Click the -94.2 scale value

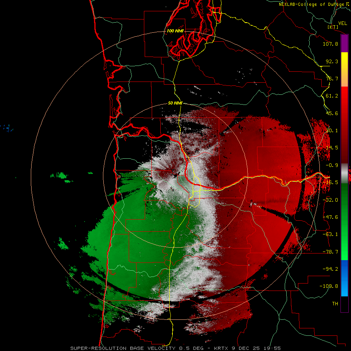330,269
